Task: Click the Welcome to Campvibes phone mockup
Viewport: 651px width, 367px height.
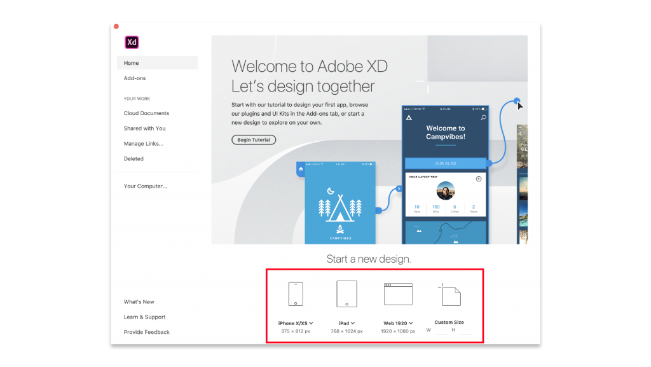Action: 446,175
